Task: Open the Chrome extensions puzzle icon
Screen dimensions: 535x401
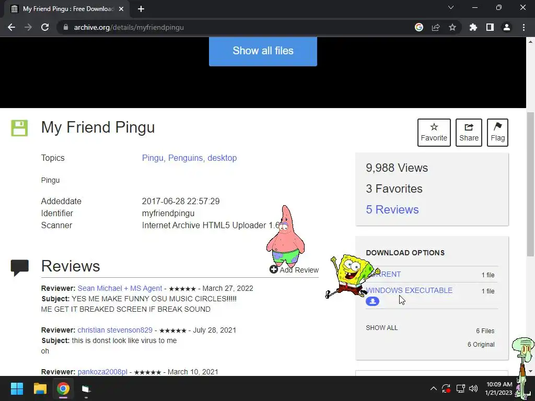Action: coord(473,27)
